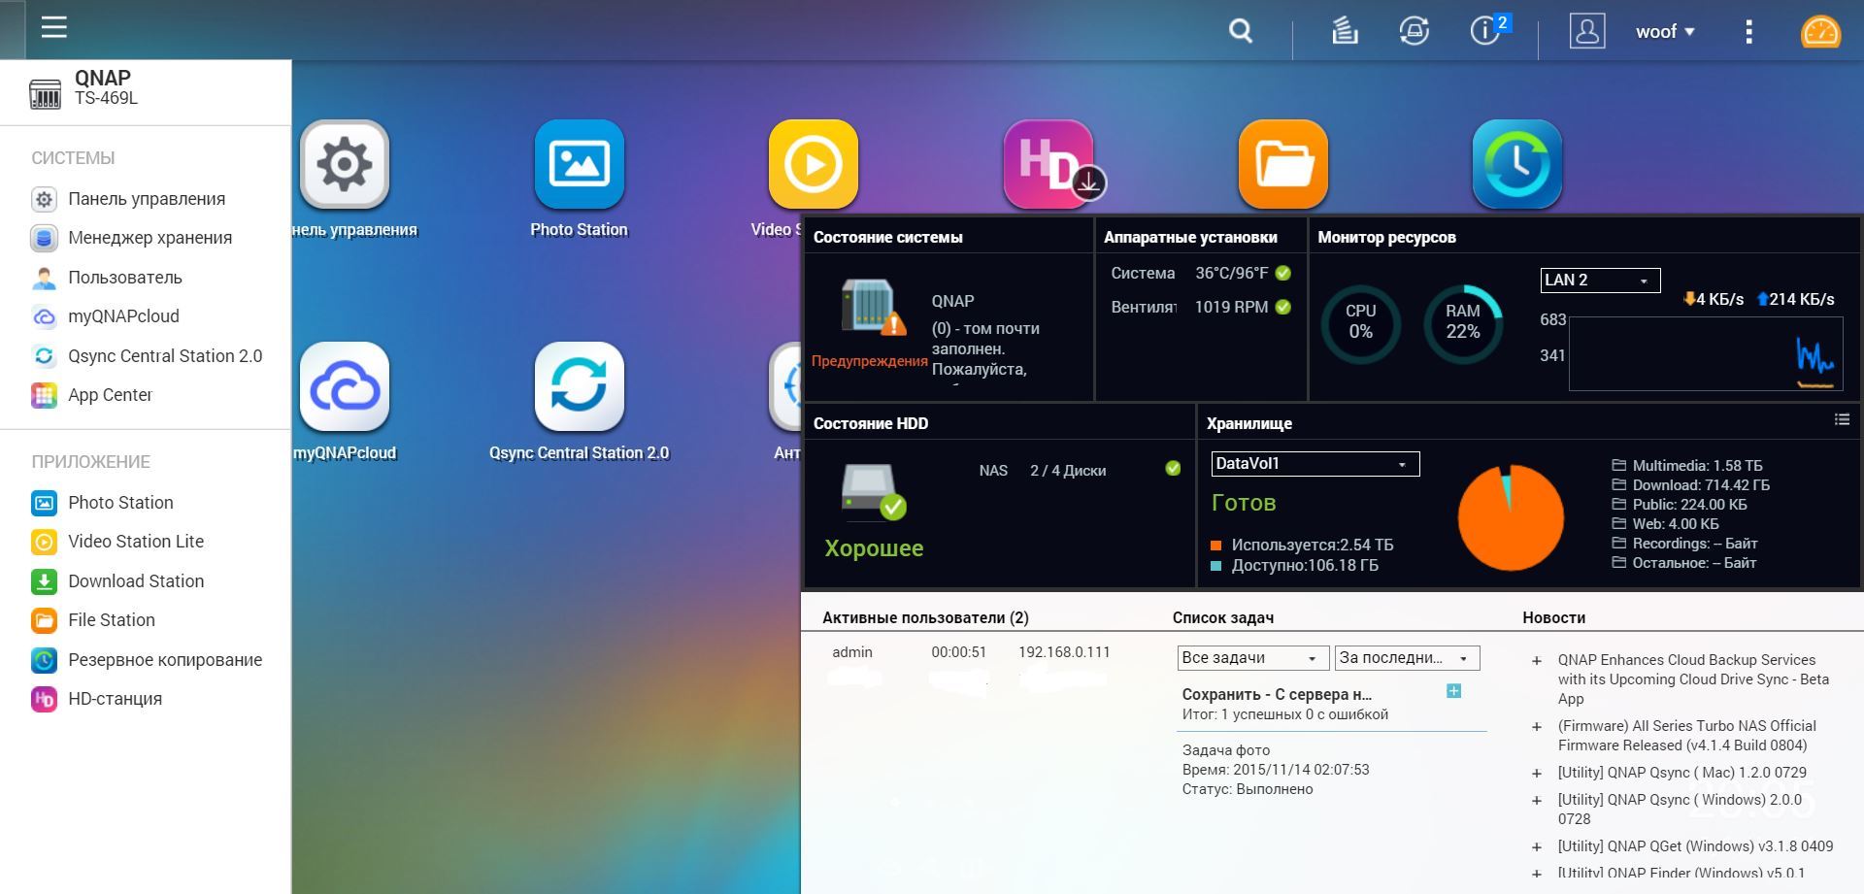This screenshot has height=894, width=1864.
Task: Open event notifications info icon
Action: (1485, 31)
